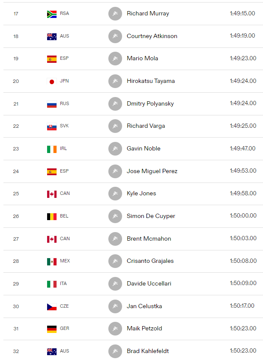Open Courtney Atkinson's athlete profile link
263x362 pixels.
[x=152, y=36]
